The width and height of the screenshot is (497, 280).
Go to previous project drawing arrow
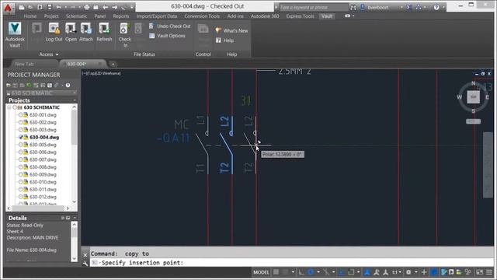tap(106, 7)
